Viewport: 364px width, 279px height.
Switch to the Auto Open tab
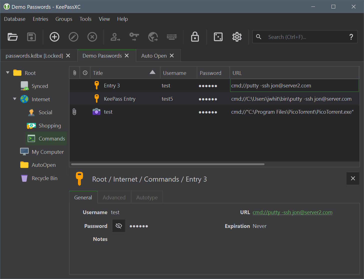click(x=154, y=56)
